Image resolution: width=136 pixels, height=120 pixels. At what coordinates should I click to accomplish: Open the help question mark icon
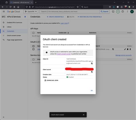(123, 11)
